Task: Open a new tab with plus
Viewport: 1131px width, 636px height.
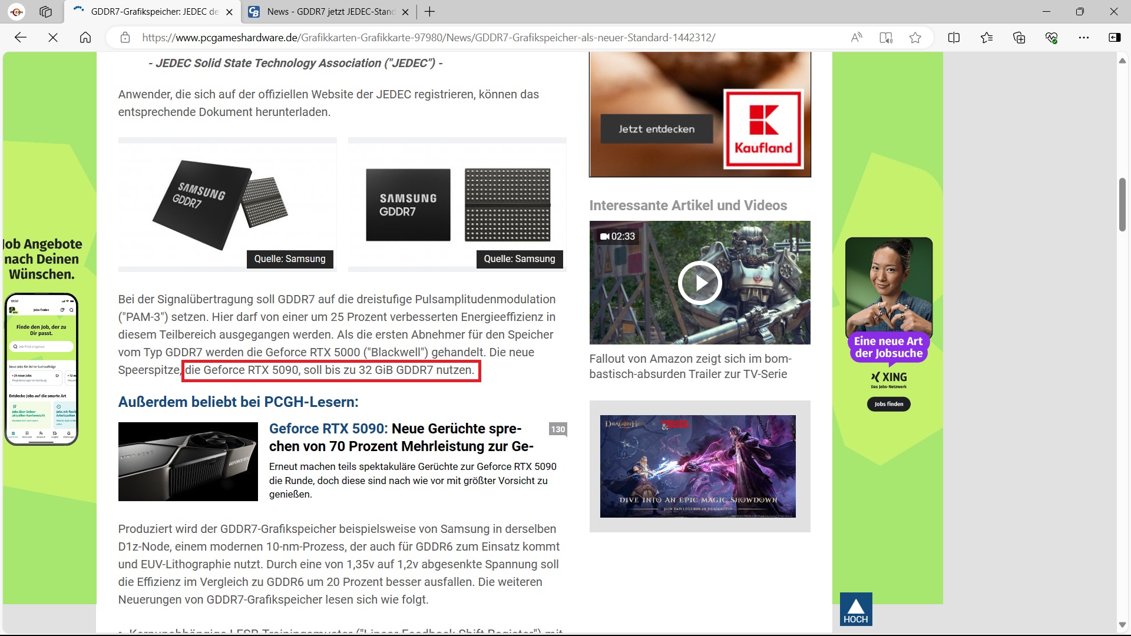Action: 430,11
